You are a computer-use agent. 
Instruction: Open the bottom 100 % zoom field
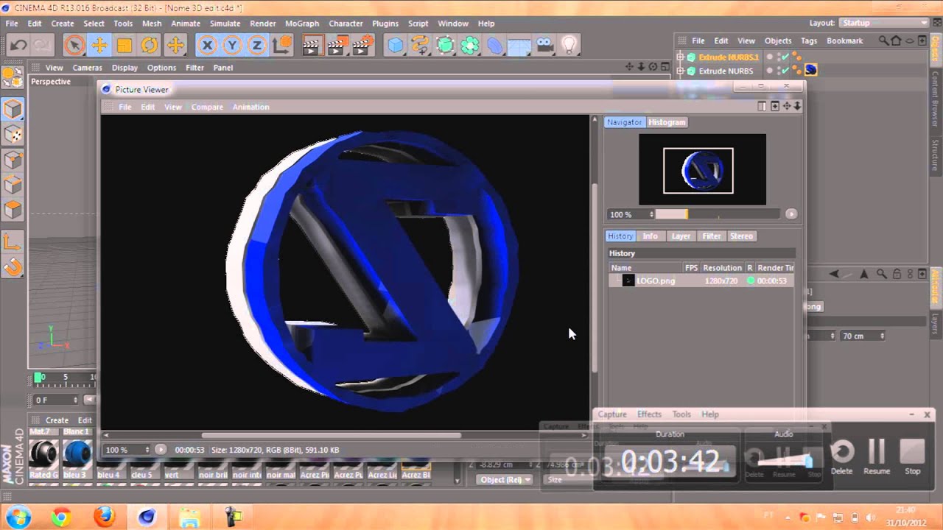[127, 449]
